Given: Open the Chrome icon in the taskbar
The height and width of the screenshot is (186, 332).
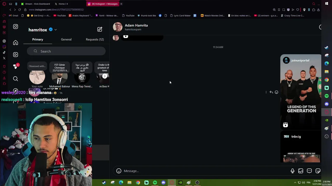Looking at the screenshot, I should point(138,183).
